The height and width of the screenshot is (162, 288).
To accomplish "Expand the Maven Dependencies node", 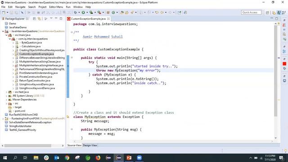I will [x=6, y=100].
